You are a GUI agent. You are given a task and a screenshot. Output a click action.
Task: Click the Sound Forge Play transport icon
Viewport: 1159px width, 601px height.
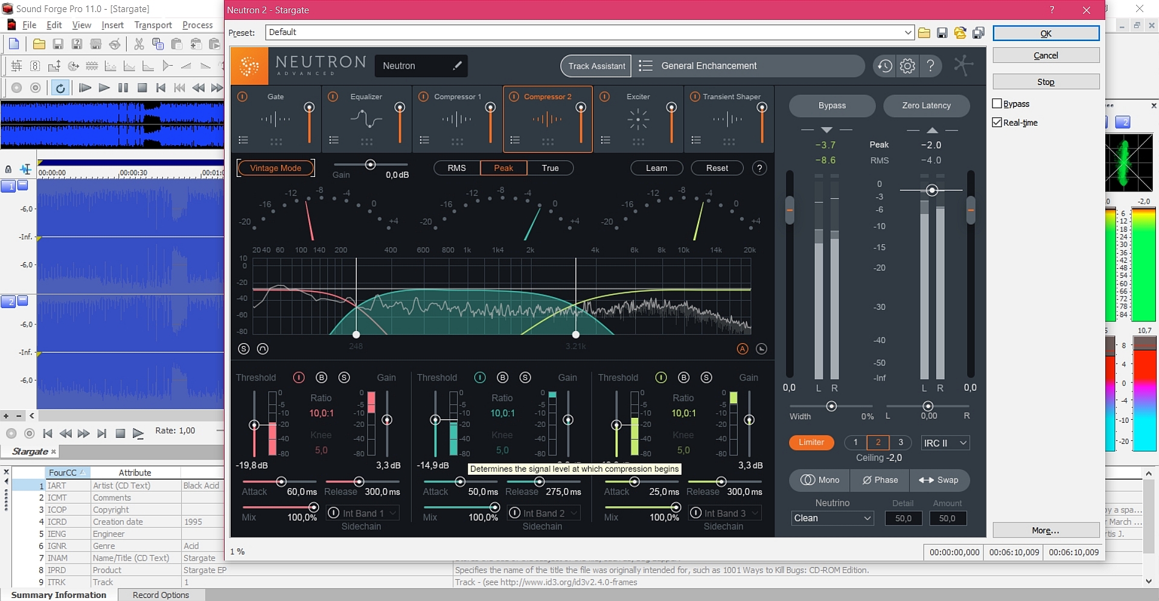tap(104, 88)
